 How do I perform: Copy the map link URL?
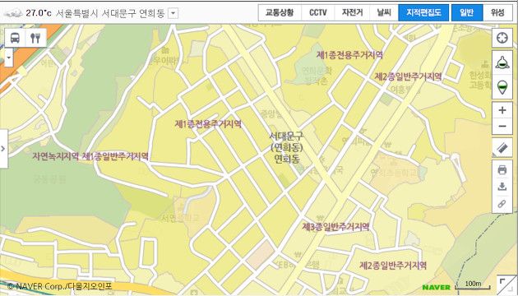coord(502,204)
